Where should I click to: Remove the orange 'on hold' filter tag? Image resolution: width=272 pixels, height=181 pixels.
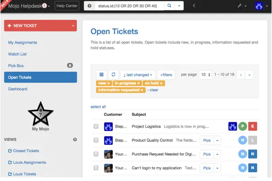coord(161,83)
